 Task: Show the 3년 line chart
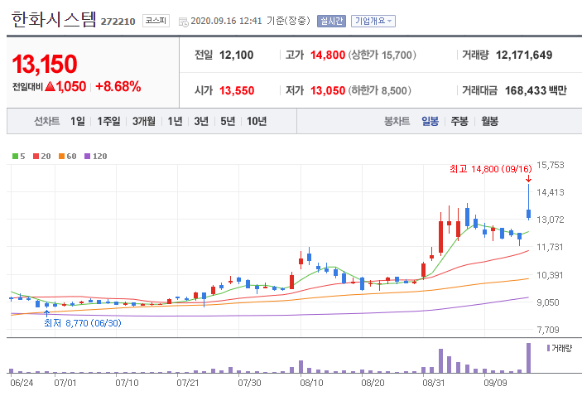[201, 121]
